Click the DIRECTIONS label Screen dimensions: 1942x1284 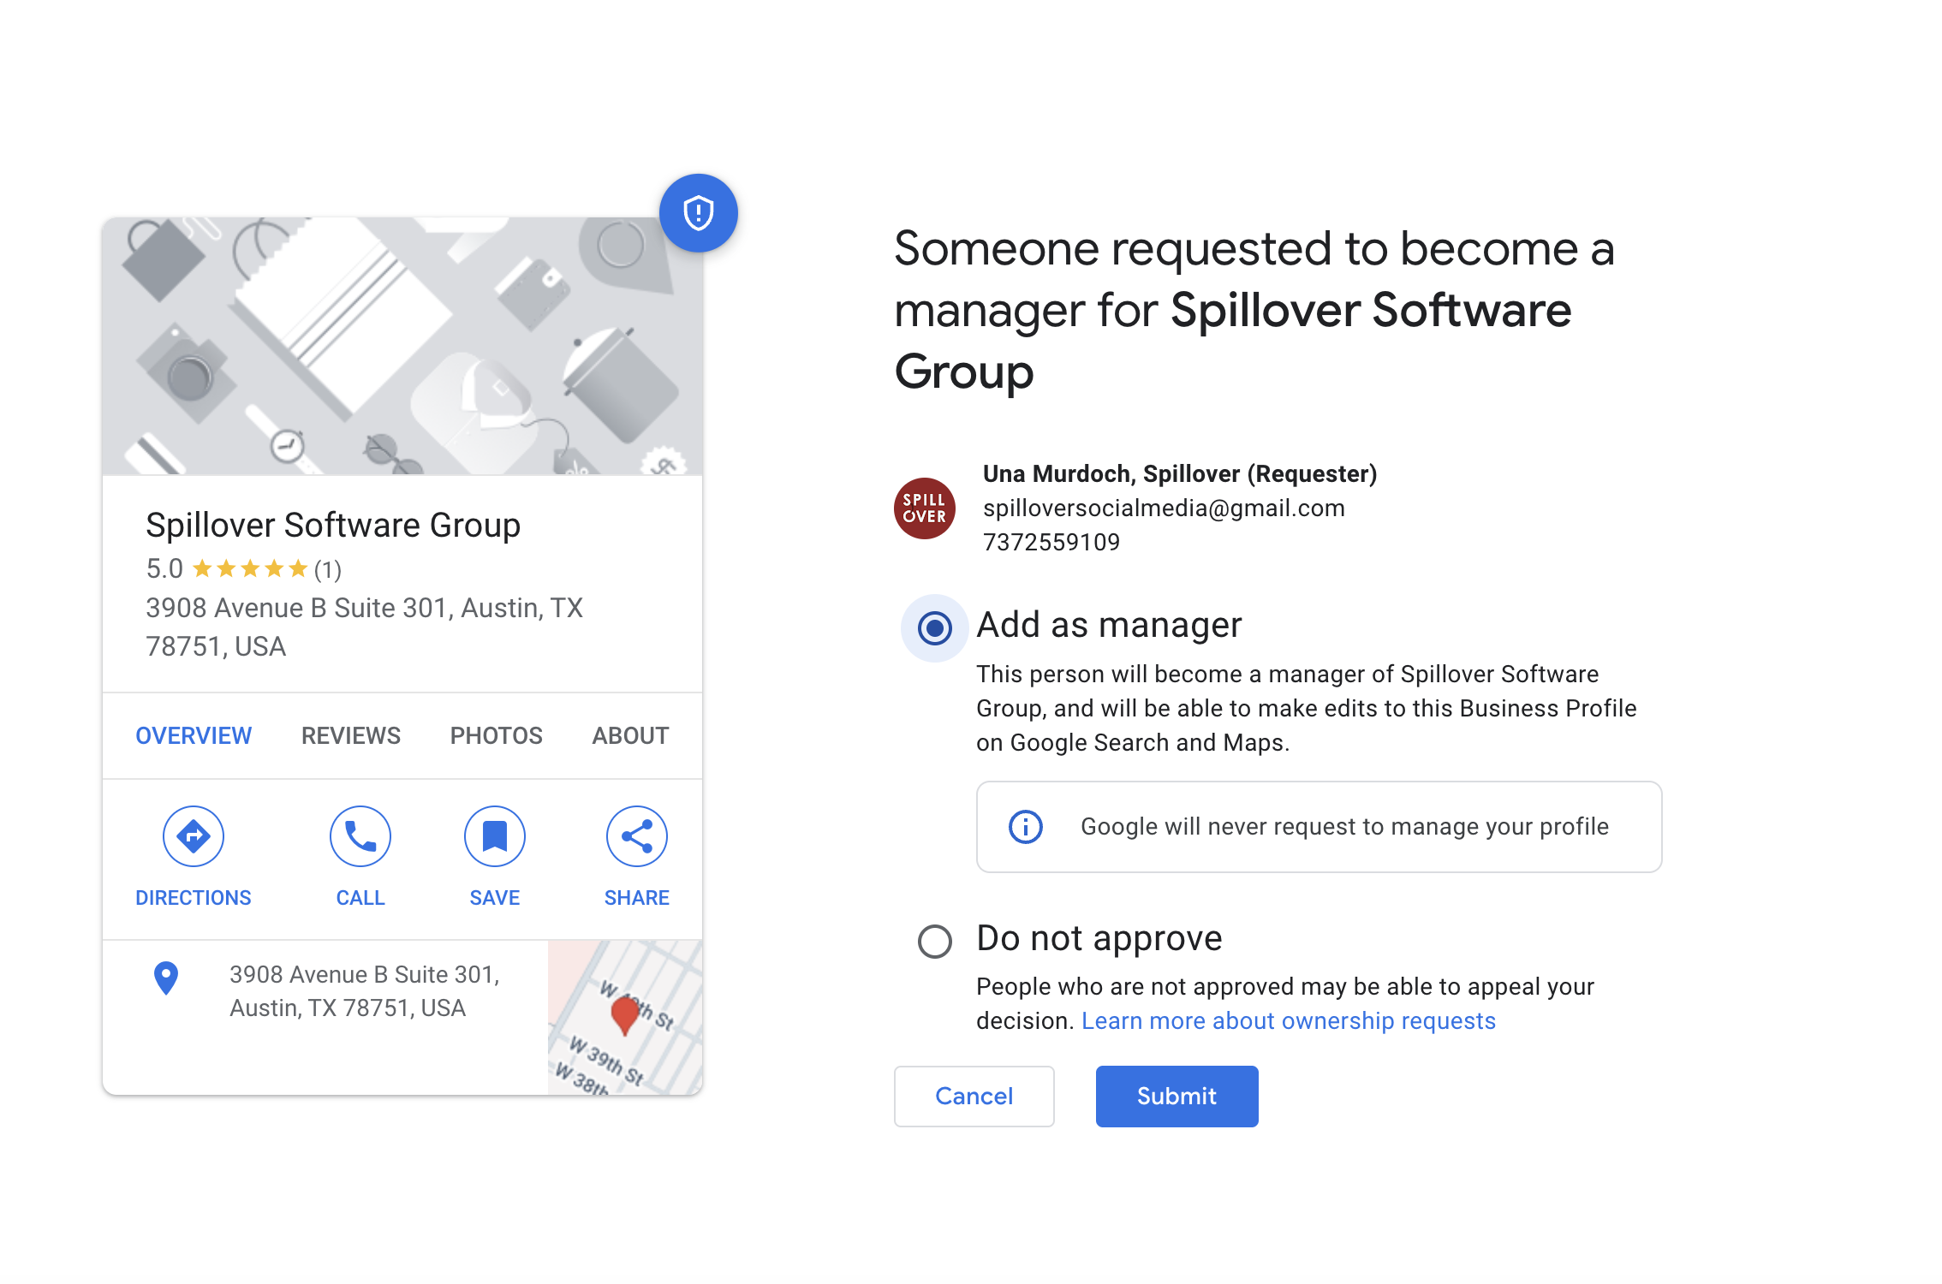coord(194,898)
